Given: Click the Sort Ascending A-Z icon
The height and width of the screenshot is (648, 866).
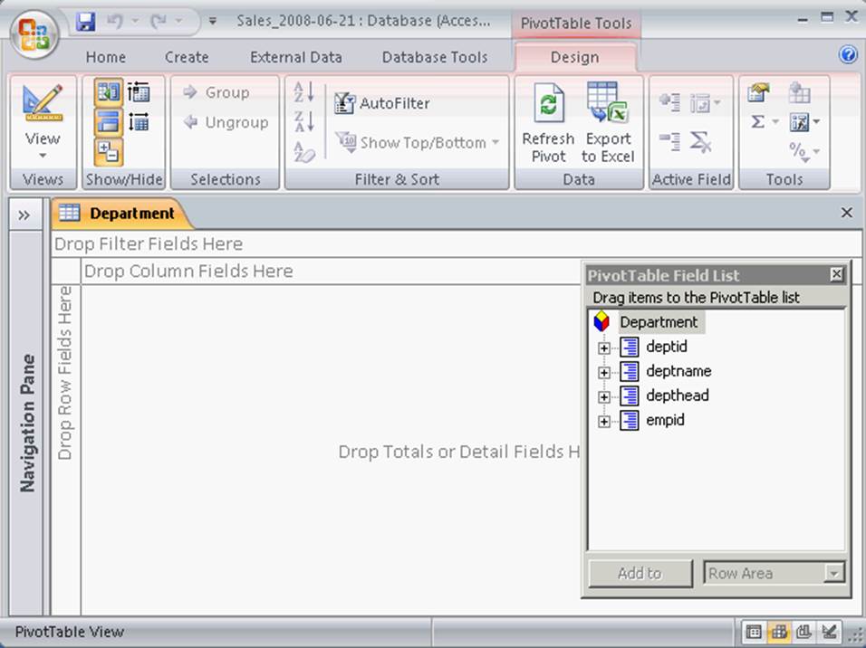Looking at the screenshot, I should point(304,91).
